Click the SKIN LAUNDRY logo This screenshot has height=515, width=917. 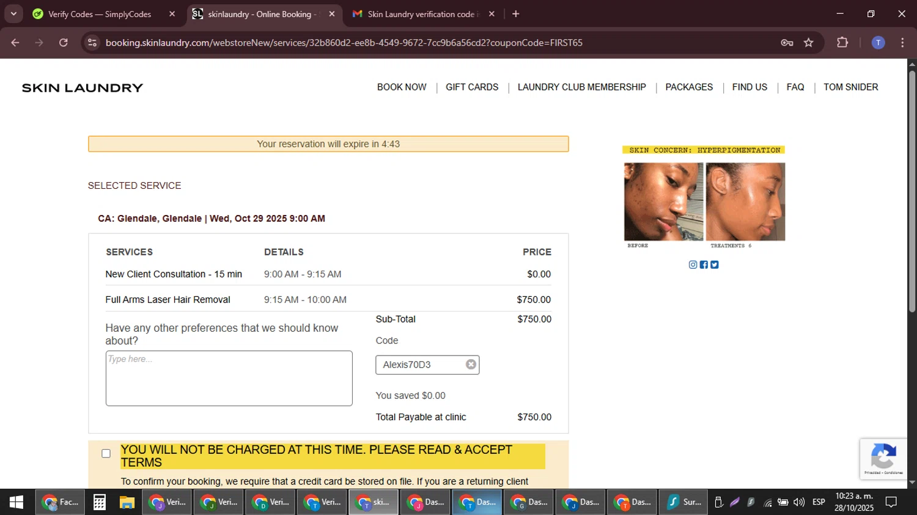(x=83, y=88)
